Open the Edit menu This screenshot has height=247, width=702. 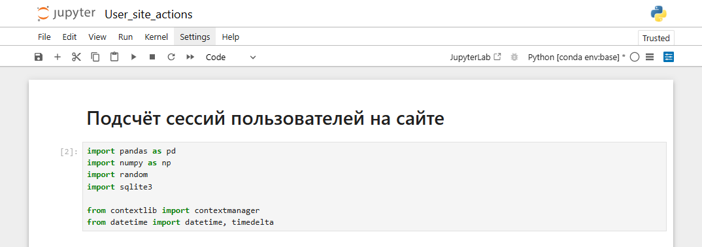(x=69, y=37)
